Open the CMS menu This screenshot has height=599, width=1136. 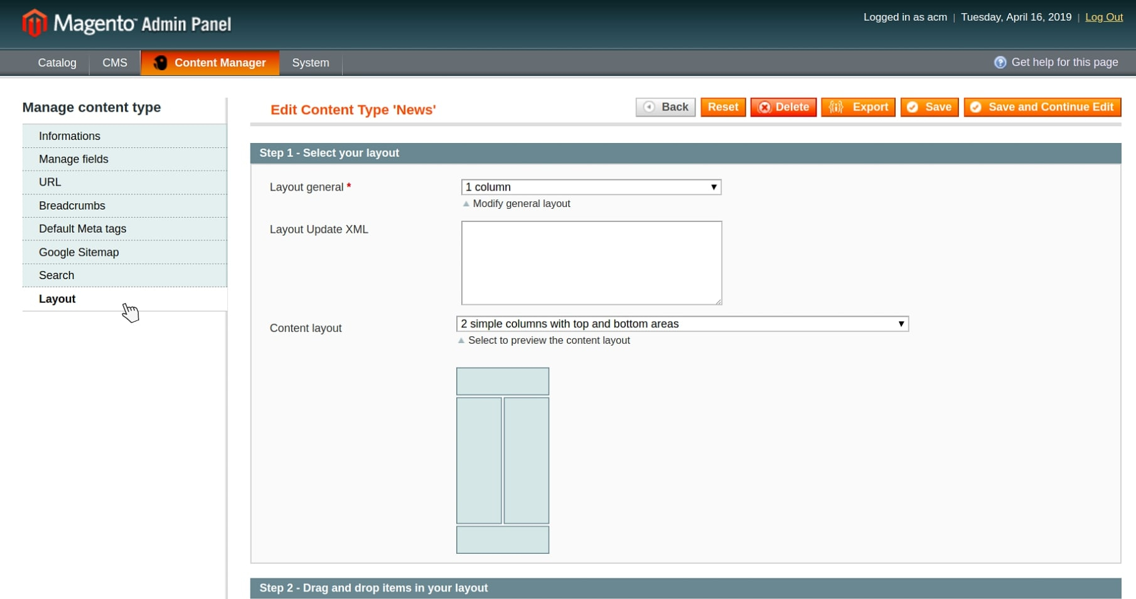(x=115, y=63)
